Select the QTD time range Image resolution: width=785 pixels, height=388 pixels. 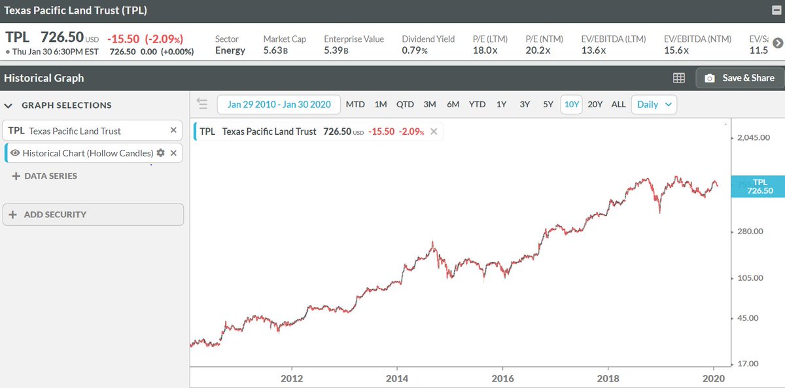point(405,104)
